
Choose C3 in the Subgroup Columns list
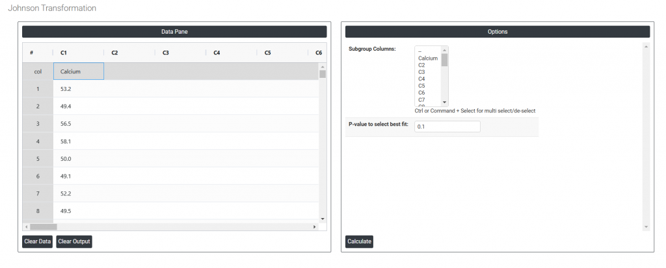[421, 72]
